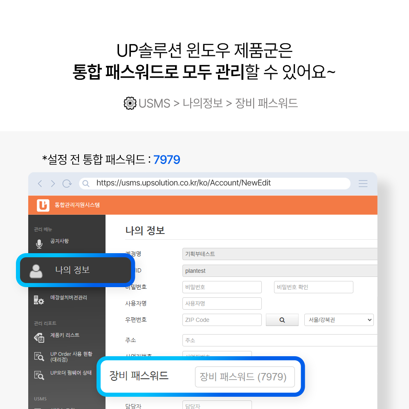Click the 사용자명 field label

pyautogui.click(x=136, y=303)
